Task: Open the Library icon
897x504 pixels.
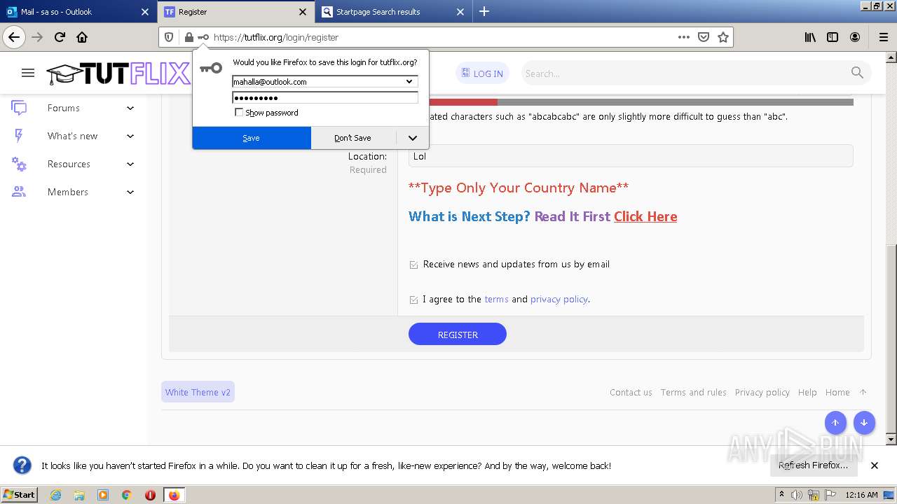Action: 810,37
